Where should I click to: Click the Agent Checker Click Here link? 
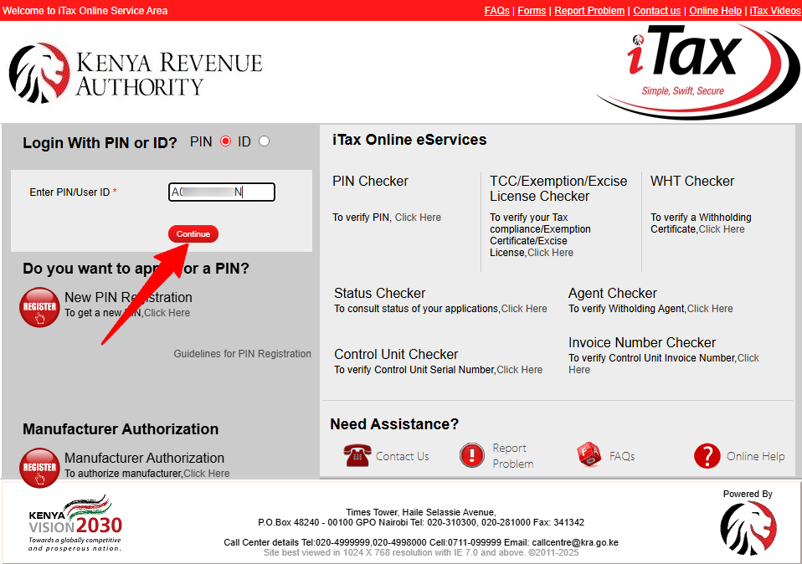coord(709,308)
